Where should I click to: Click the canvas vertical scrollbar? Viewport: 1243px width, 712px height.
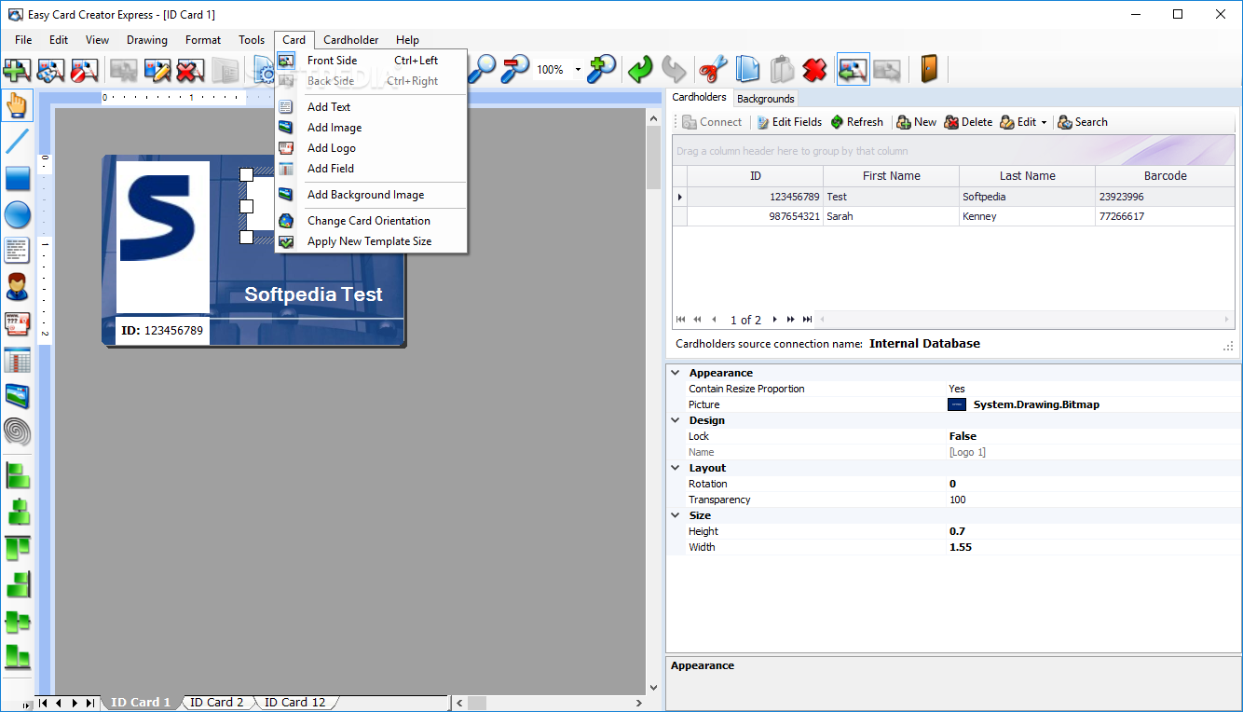[x=654, y=401]
